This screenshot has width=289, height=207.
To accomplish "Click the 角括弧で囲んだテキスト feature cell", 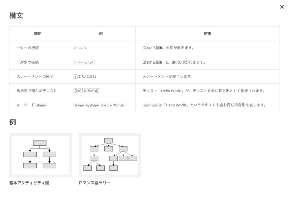I will (x=37, y=91).
